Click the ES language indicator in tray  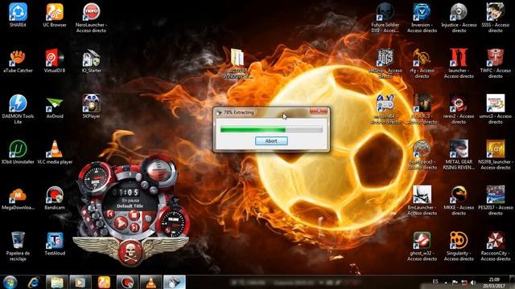(435, 282)
